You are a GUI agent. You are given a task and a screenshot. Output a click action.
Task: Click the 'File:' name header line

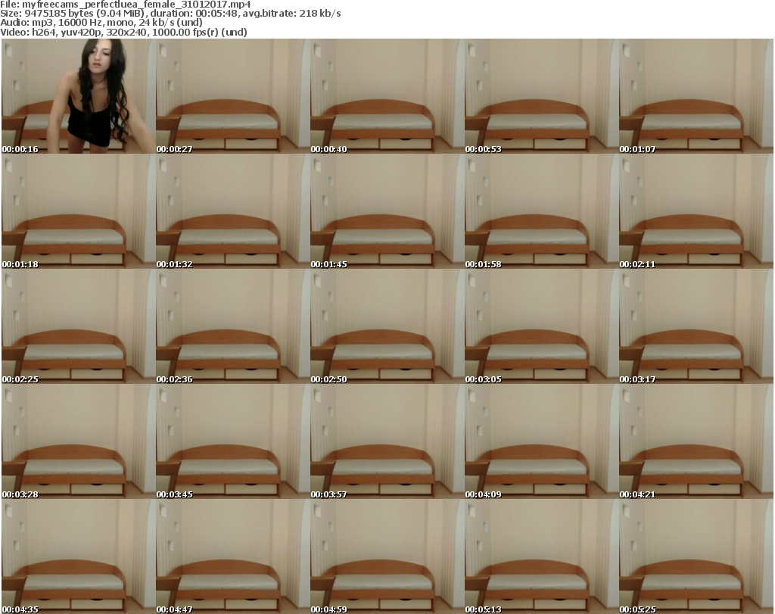[126, 4]
